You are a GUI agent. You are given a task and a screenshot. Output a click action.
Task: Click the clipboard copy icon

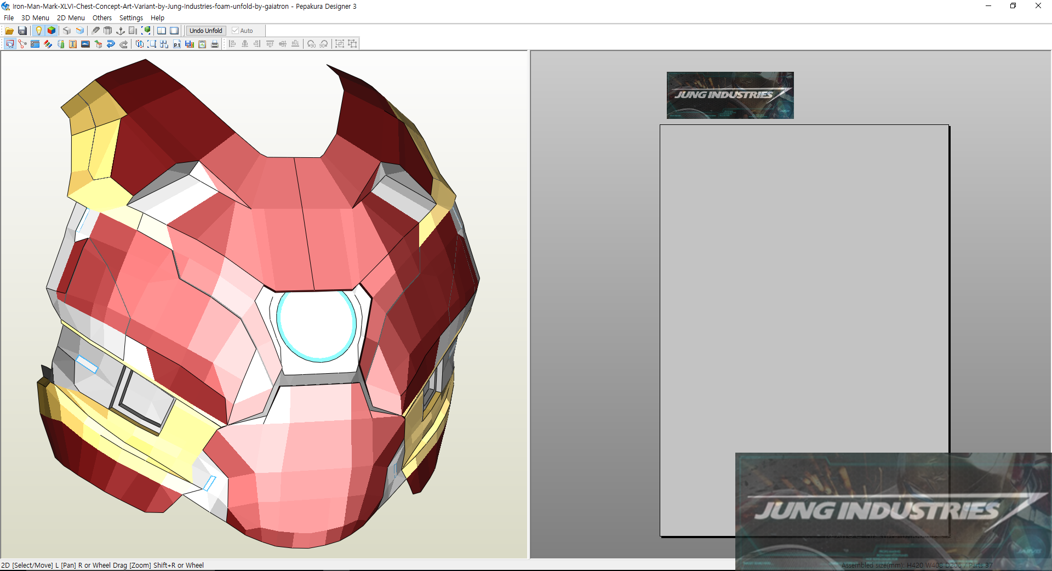point(202,44)
